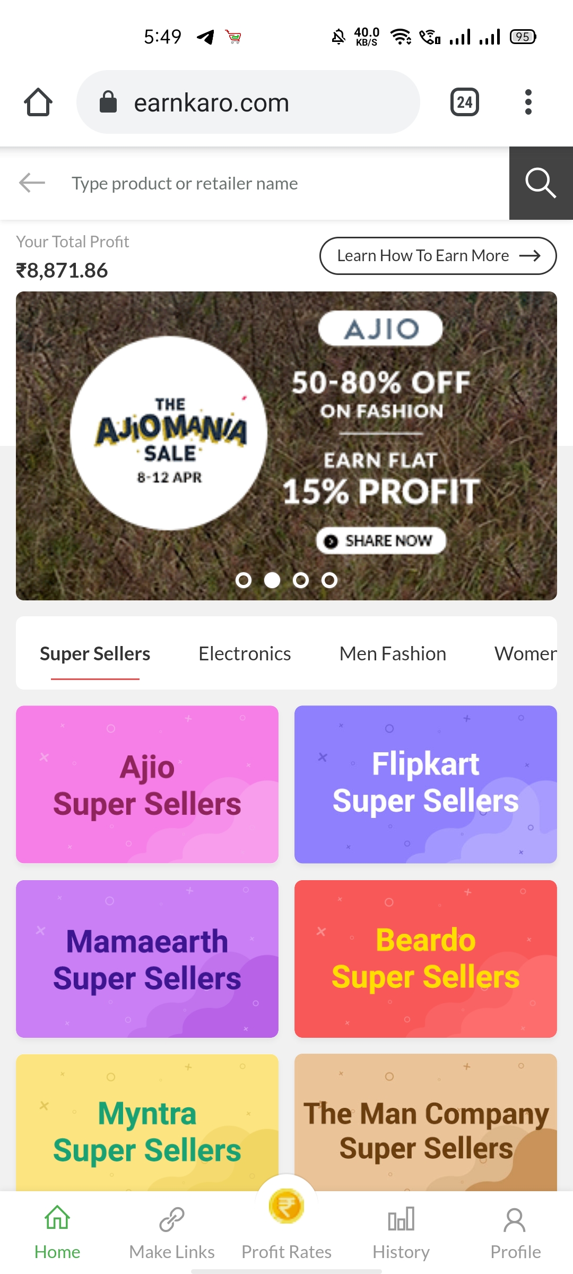Focus the product or retailer search field

(276, 183)
